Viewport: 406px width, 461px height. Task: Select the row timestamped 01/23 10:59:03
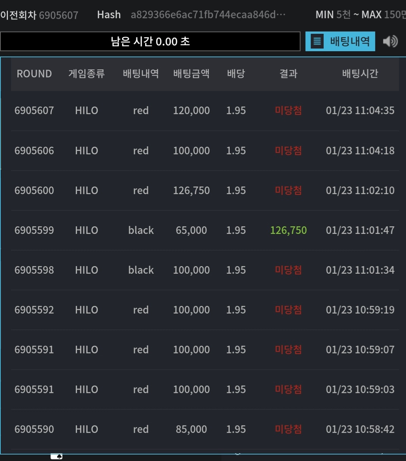click(x=205, y=389)
